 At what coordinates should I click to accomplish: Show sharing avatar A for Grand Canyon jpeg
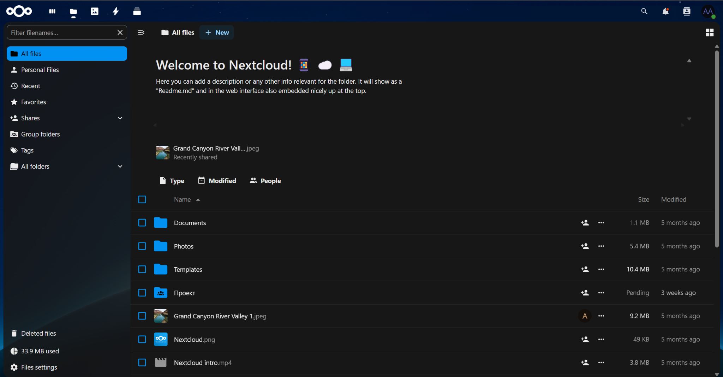pos(585,316)
